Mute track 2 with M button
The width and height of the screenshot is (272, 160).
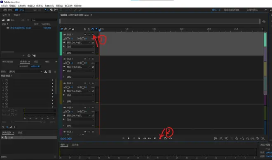(x=85, y=59)
